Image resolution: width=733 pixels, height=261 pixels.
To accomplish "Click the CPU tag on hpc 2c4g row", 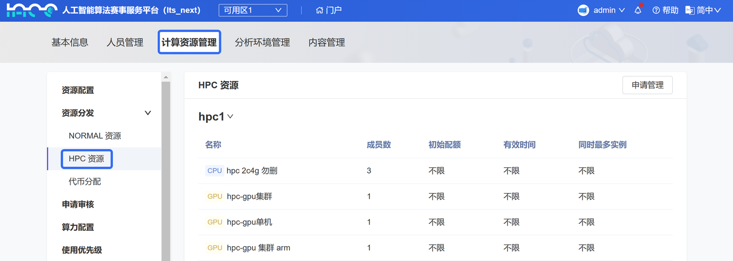I will tap(214, 171).
